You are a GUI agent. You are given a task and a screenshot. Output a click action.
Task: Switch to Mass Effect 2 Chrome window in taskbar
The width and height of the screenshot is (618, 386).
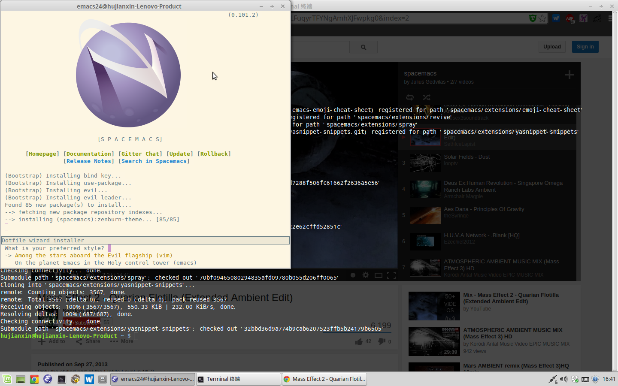point(324,379)
